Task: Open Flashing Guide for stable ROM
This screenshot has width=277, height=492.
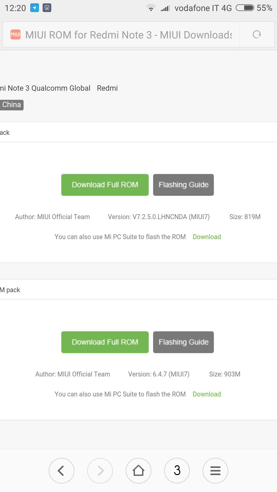Action: 183,185
